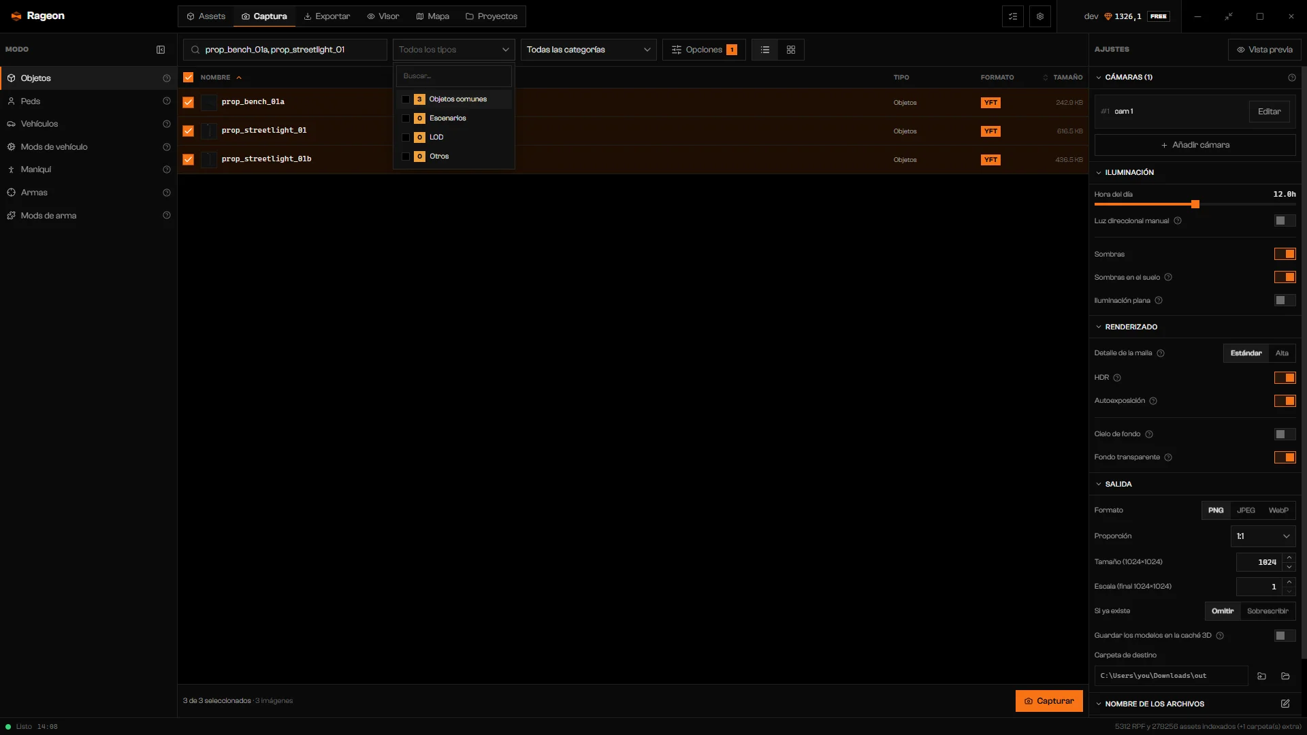Open the Proporción 1:1 dropdown
Screen dimensions: 1307x735
1263,536
